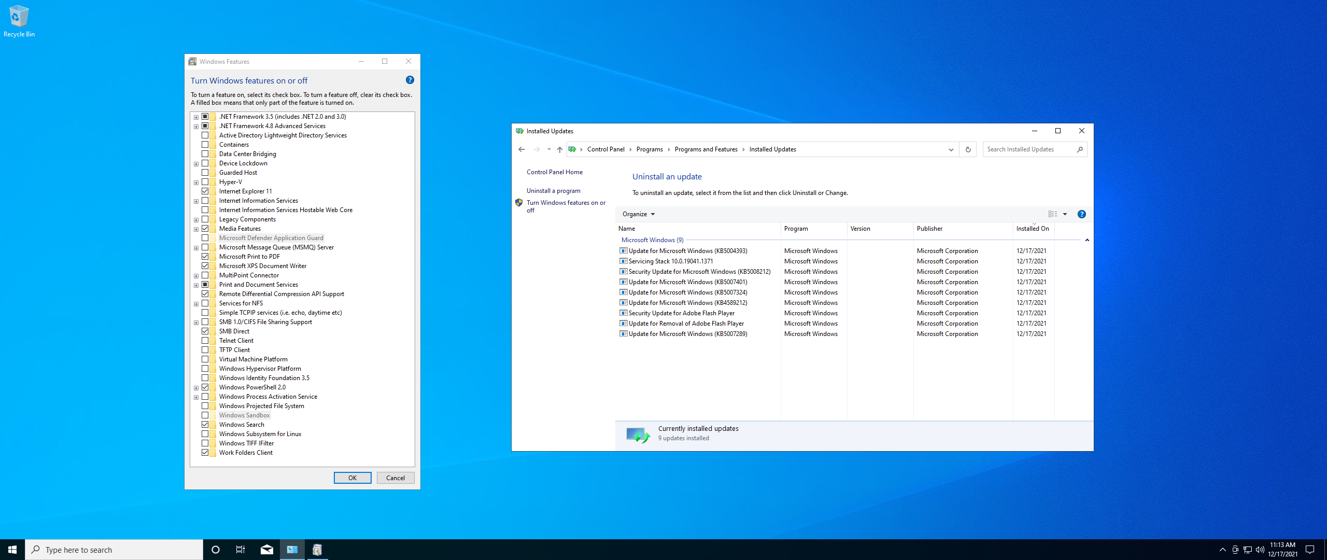Click the taskbar clock

(x=1283, y=550)
